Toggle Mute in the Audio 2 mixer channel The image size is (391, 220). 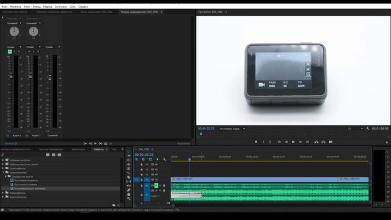point(29,51)
